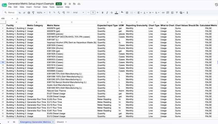Click the undo icon
This screenshot has height=124, width=218.
point(20,13)
